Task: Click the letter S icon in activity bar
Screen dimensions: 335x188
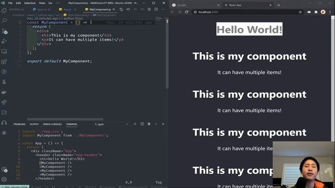Action: click(4, 82)
